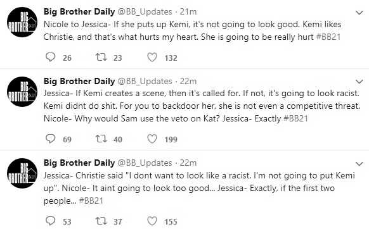This screenshot has width=369, height=229.
Task: Like the tweet with 199 likes
Action: (x=152, y=139)
